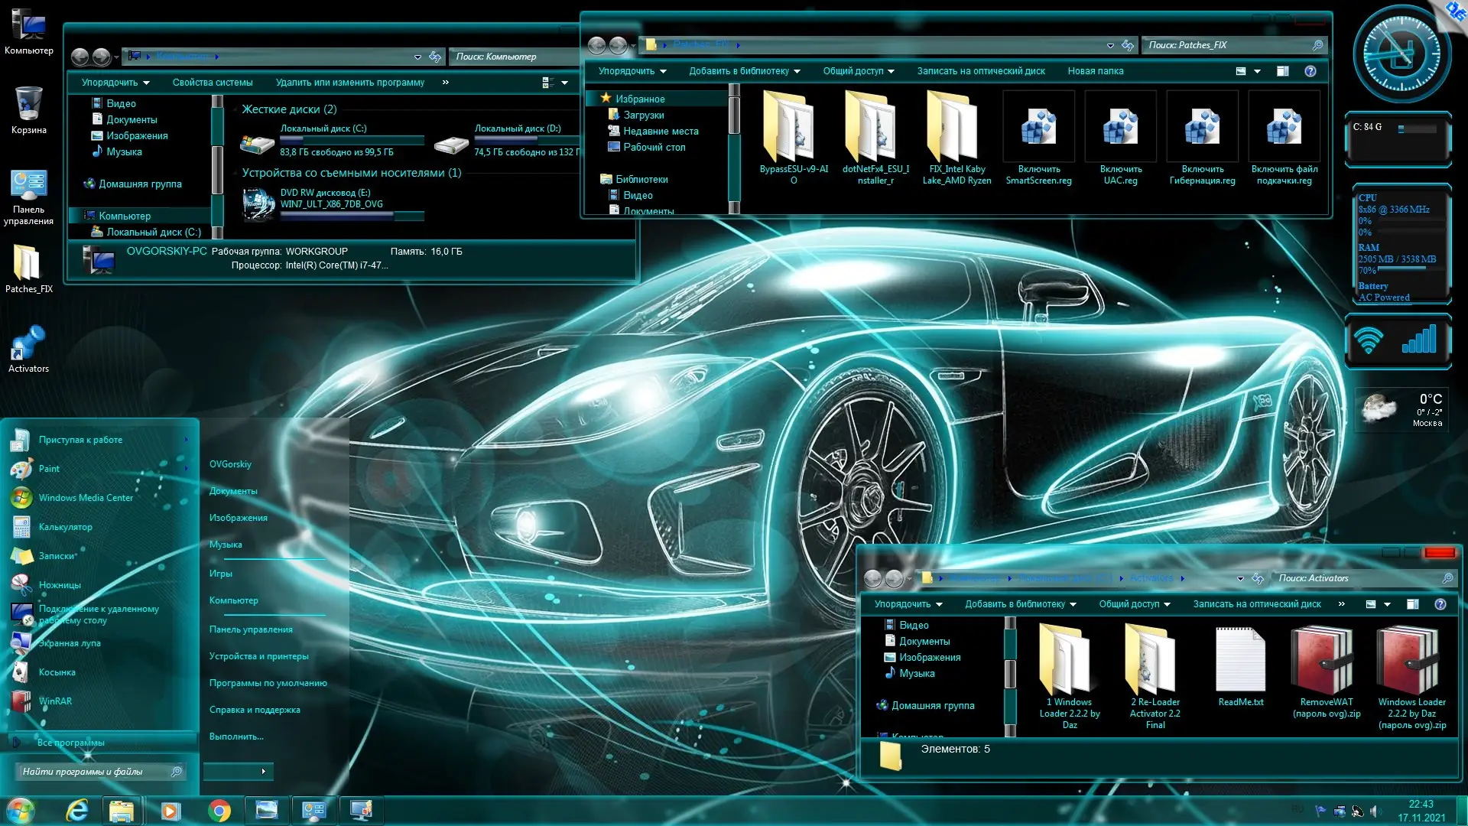Open the Общий доступ dropdown in Patches_FIX

(x=858, y=71)
